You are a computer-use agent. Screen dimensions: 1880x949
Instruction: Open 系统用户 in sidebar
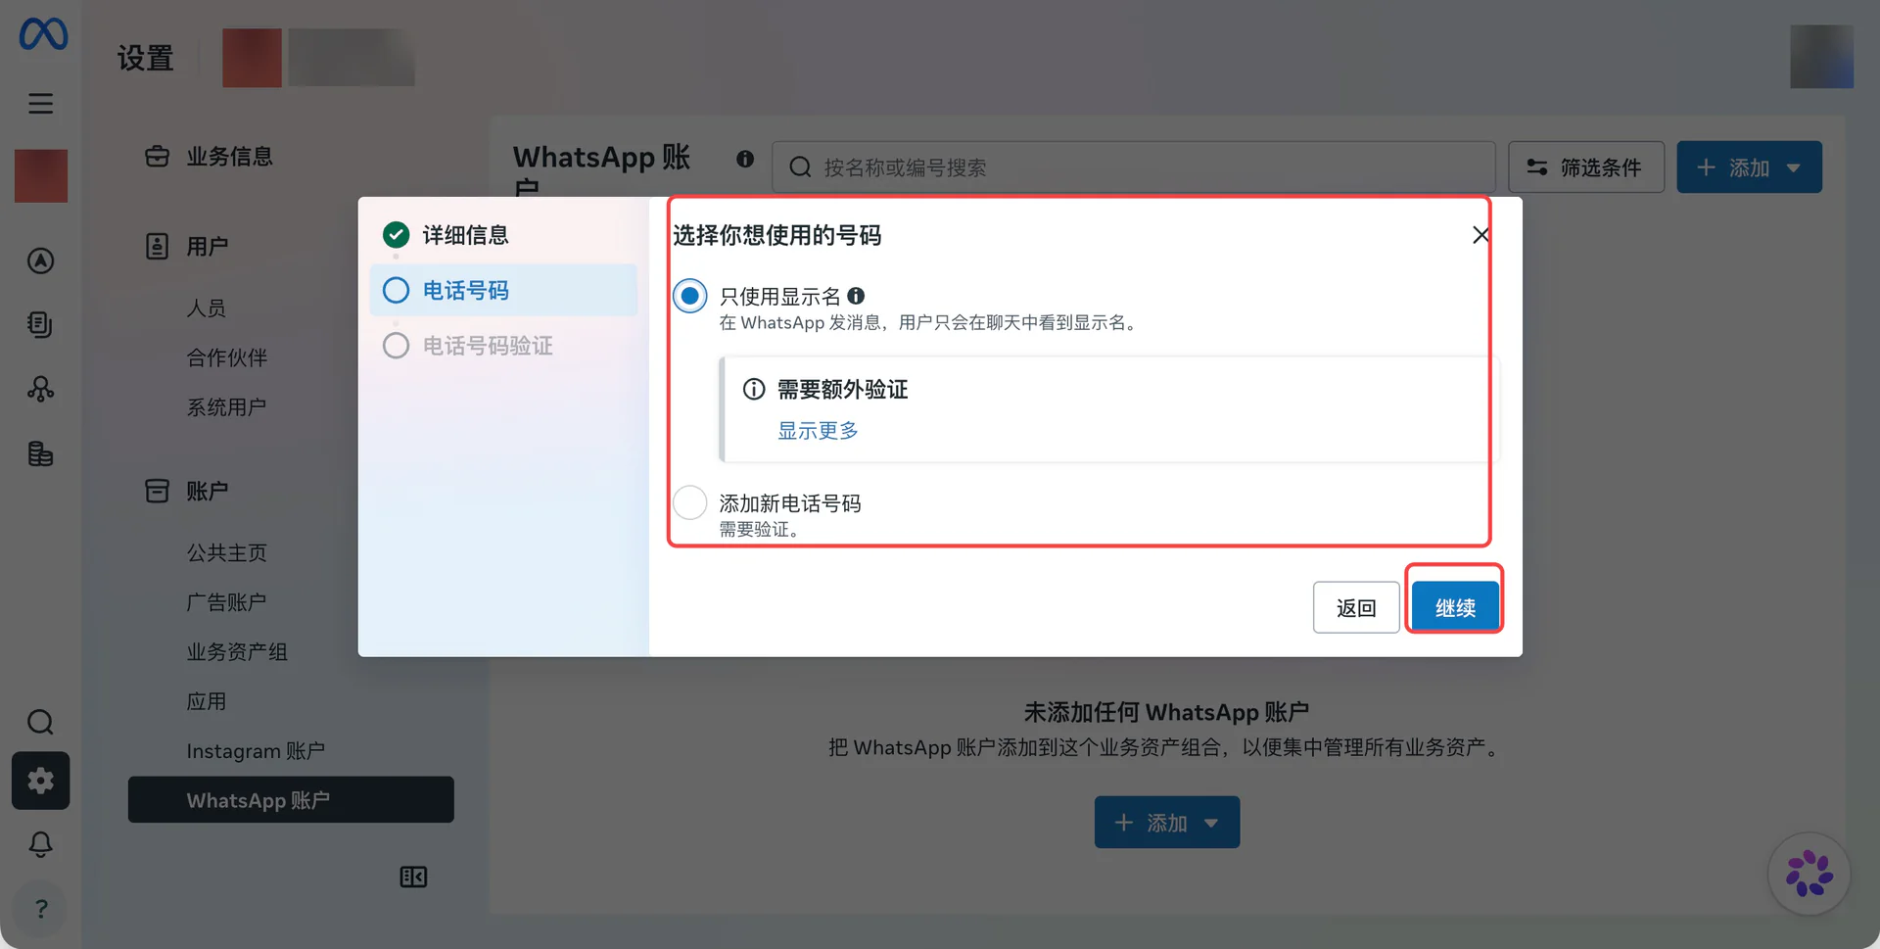coord(227,407)
